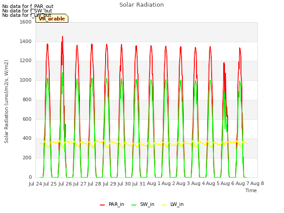Click the Jul 24 x-axis date label

pyautogui.click(x=35, y=184)
